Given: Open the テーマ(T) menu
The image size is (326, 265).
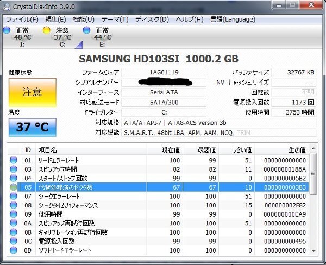Looking at the screenshot, I should [115, 20].
